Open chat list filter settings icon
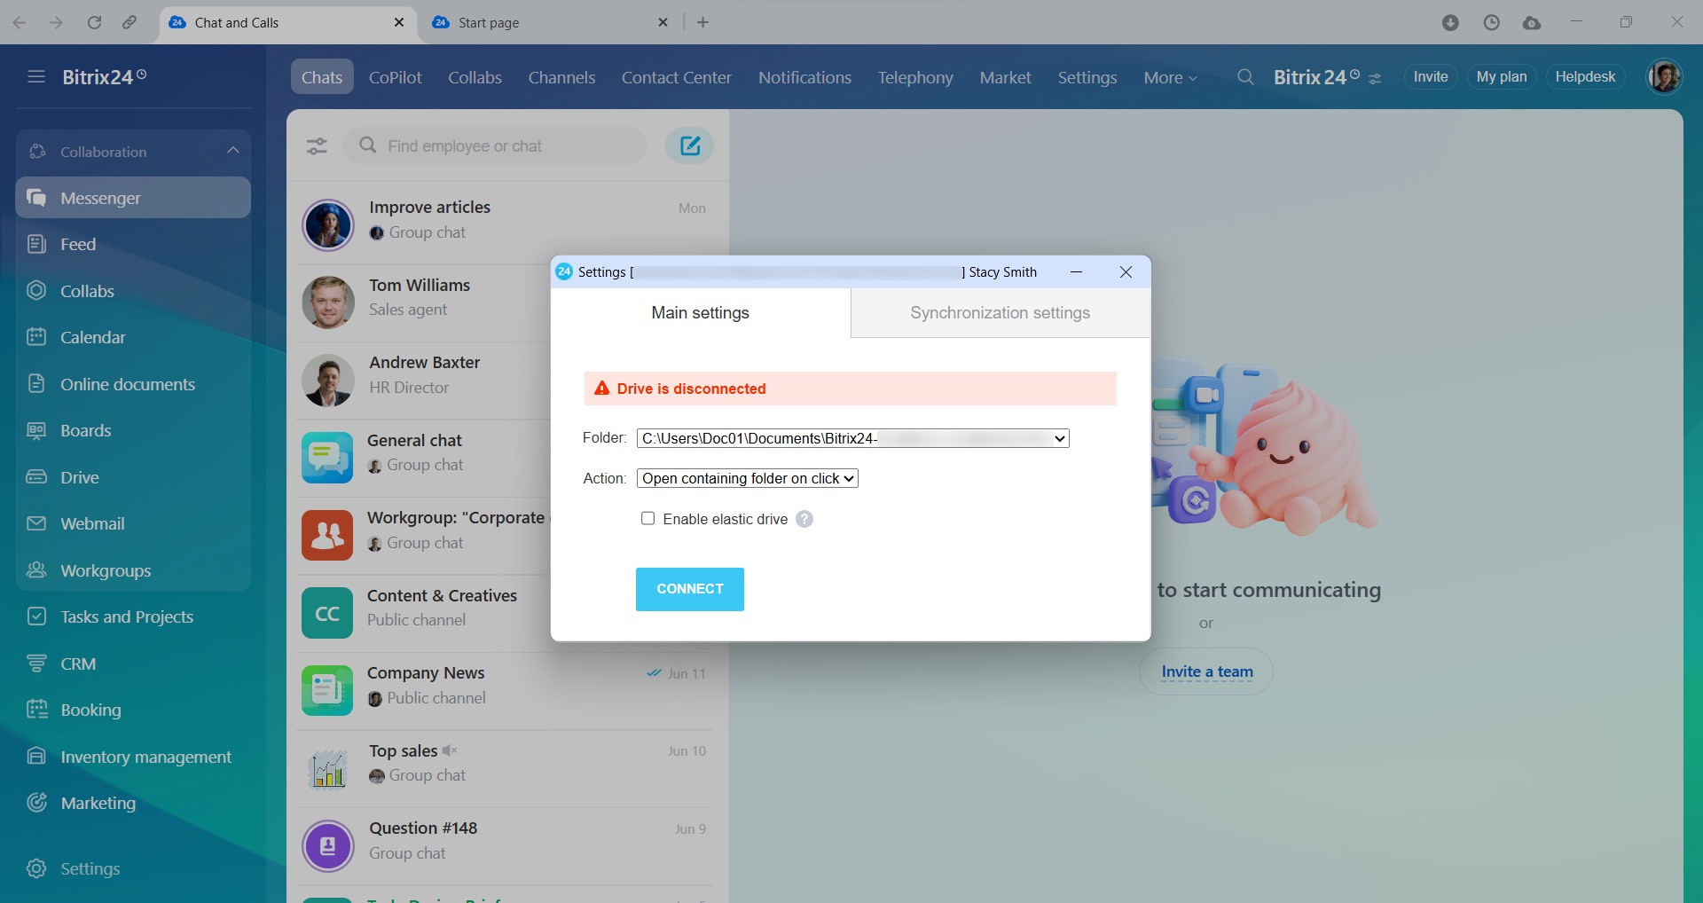The width and height of the screenshot is (1703, 903). [317, 146]
